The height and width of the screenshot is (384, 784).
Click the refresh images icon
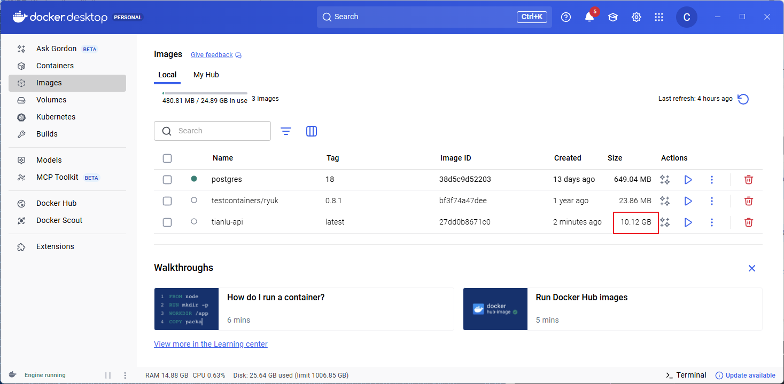(743, 99)
